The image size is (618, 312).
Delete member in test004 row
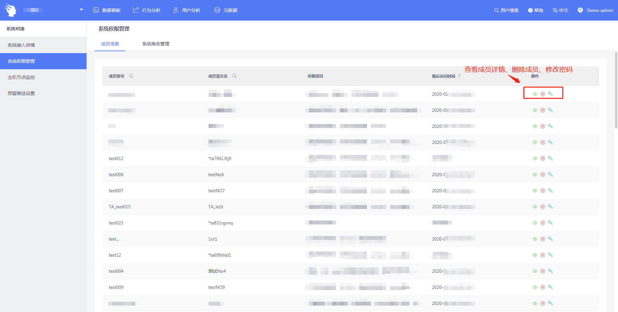coord(543,271)
